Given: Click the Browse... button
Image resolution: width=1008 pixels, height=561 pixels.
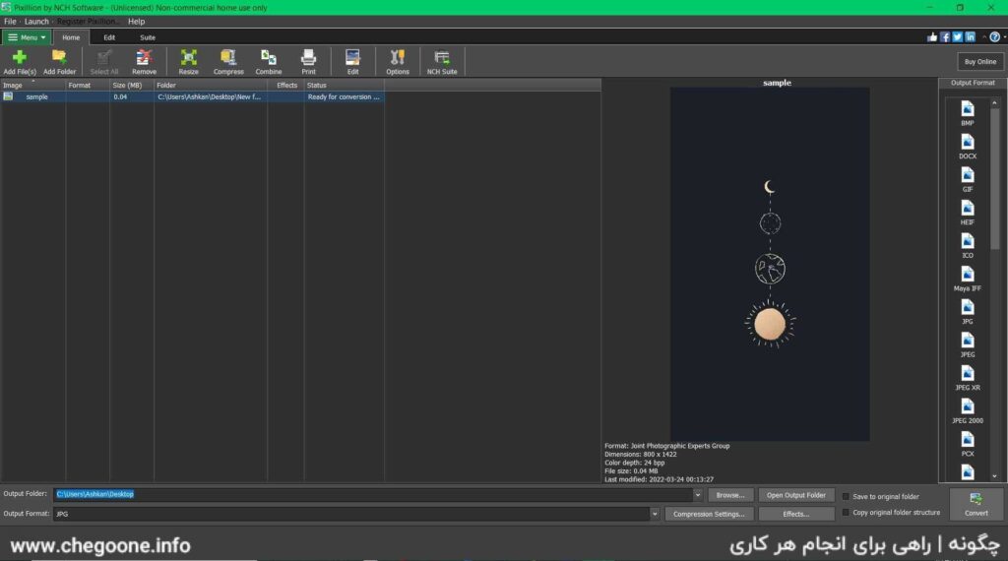Looking at the screenshot, I should click(x=730, y=495).
